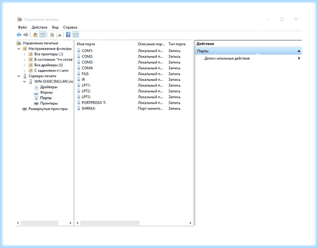Toggle the console tree show/hide toolbar icon
The width and height of the screenshot is (318, 248).
(42, 35)
